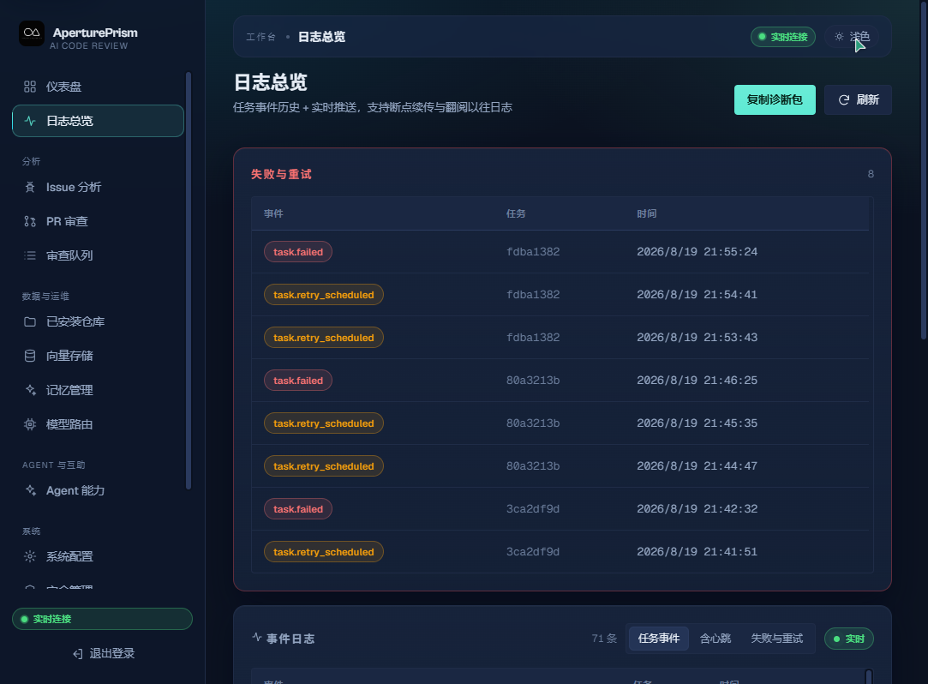The image size is (928, 684).
Task: Open 模型路由 chip icon
Action: tap(30, 424)
